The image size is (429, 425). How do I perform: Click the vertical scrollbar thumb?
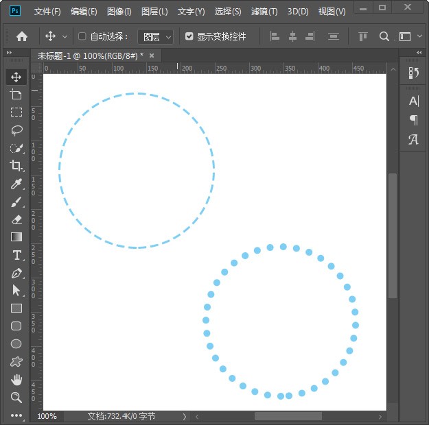[x=393, y=236]
